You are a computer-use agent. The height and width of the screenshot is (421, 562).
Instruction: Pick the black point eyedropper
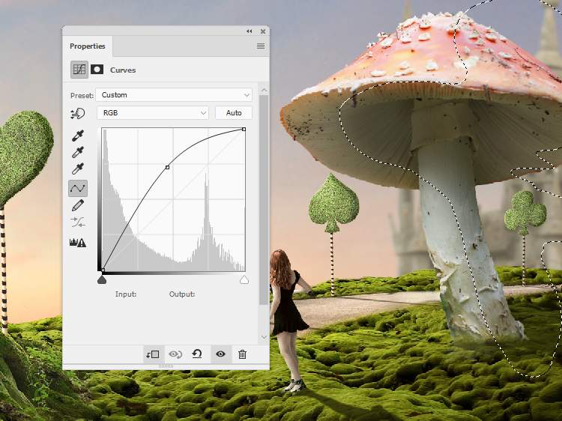pyautogui.click(x=78, y=136)
